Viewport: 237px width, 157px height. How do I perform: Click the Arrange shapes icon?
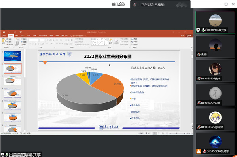tap(110, 41)
